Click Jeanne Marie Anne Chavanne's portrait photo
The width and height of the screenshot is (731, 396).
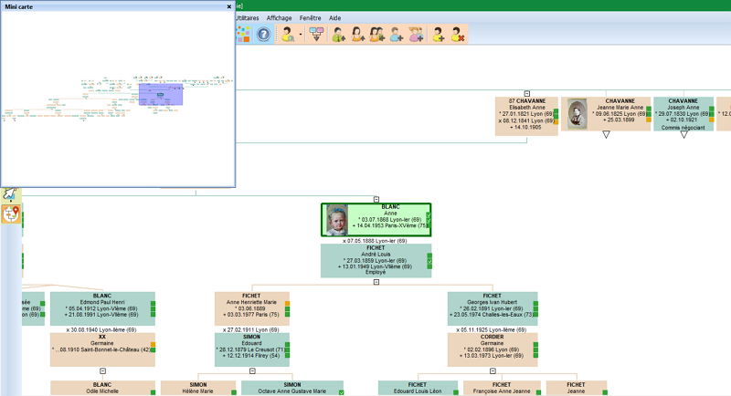[577, 114]
